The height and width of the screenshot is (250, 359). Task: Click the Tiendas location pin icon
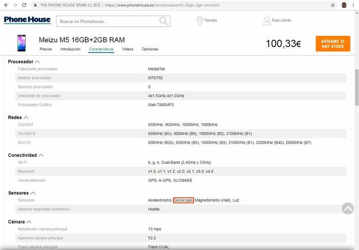[x=200, y=21]
